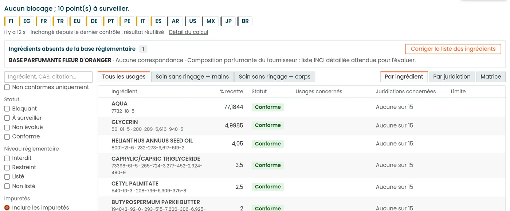This screenshot has height=211, width=510.
Task: Enable the Interdit regulatory level filter
Action: coord(7,158)
